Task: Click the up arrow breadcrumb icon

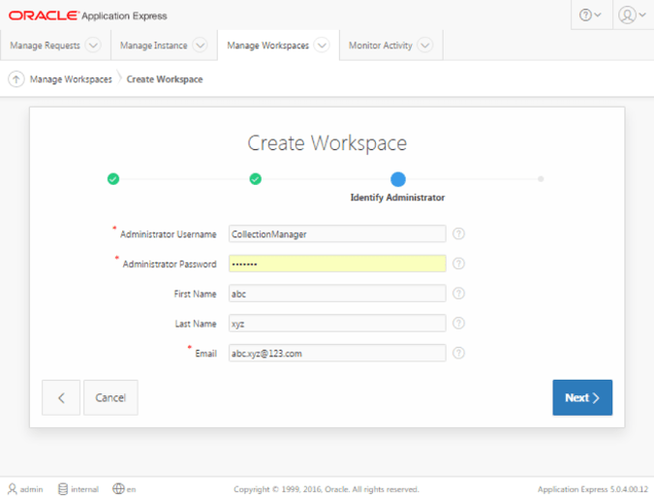Action: (16, 78)
